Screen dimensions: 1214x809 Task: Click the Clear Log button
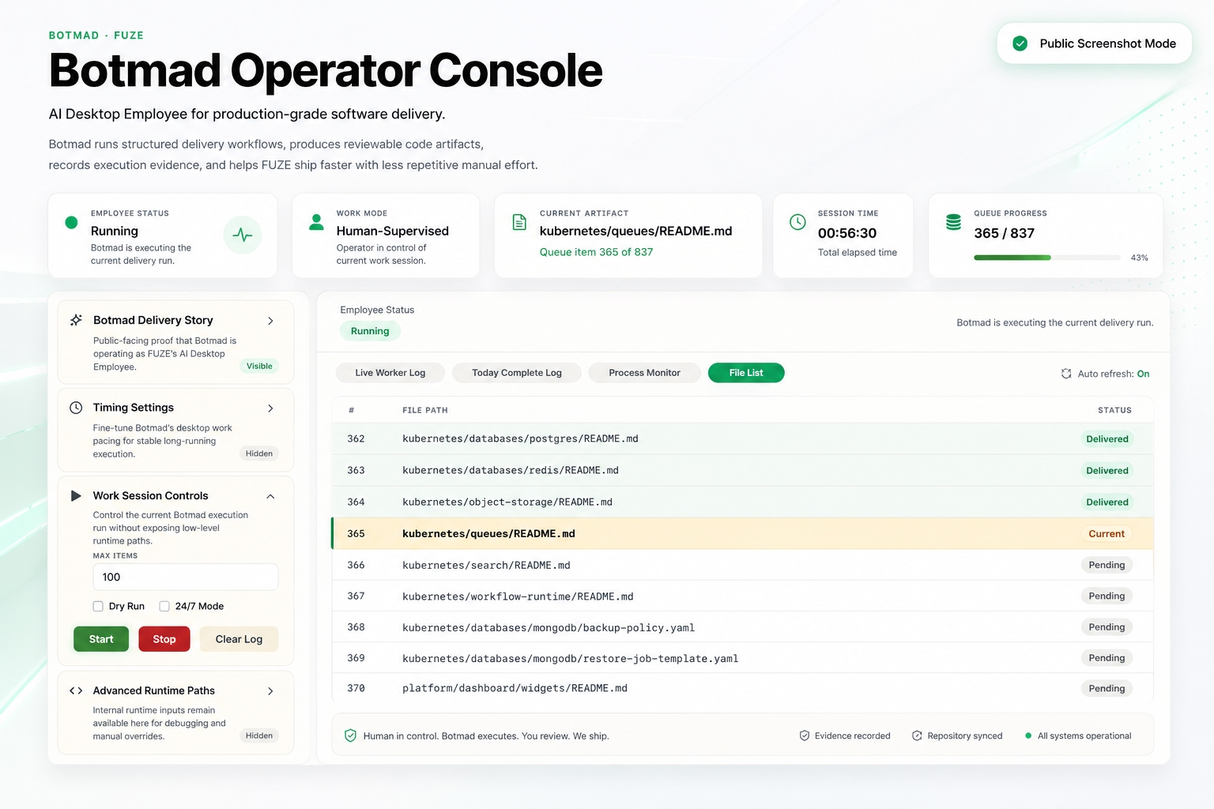click(x=239, y=639)
